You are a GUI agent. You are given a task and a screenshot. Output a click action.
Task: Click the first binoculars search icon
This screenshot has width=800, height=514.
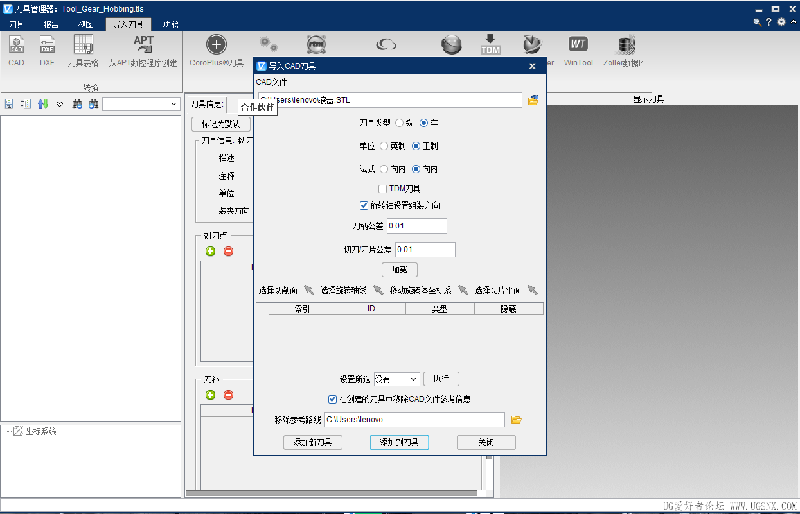[x=77, y=104]
